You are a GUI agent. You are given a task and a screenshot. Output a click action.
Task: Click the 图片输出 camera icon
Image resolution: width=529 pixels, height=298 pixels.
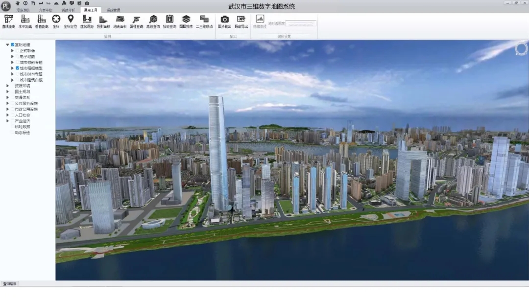click(x=224, y=21)
